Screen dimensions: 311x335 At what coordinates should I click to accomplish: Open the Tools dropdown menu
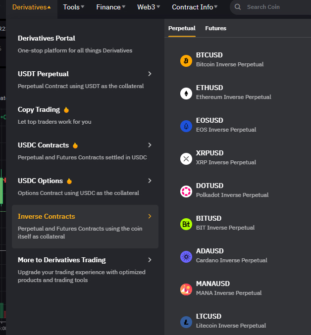coord(73,7)
